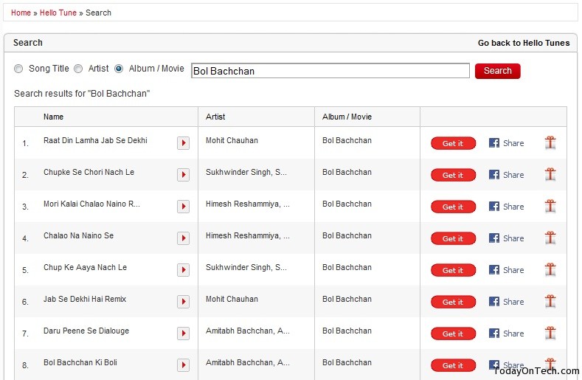
Task: Click song title Chupke Se Chori Nach Le
Action: tap(89, 172)
